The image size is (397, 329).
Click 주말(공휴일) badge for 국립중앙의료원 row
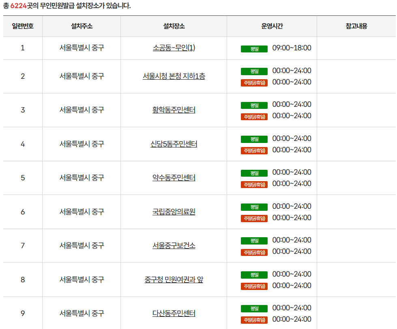pyautogui.click(x=254, y=219)
